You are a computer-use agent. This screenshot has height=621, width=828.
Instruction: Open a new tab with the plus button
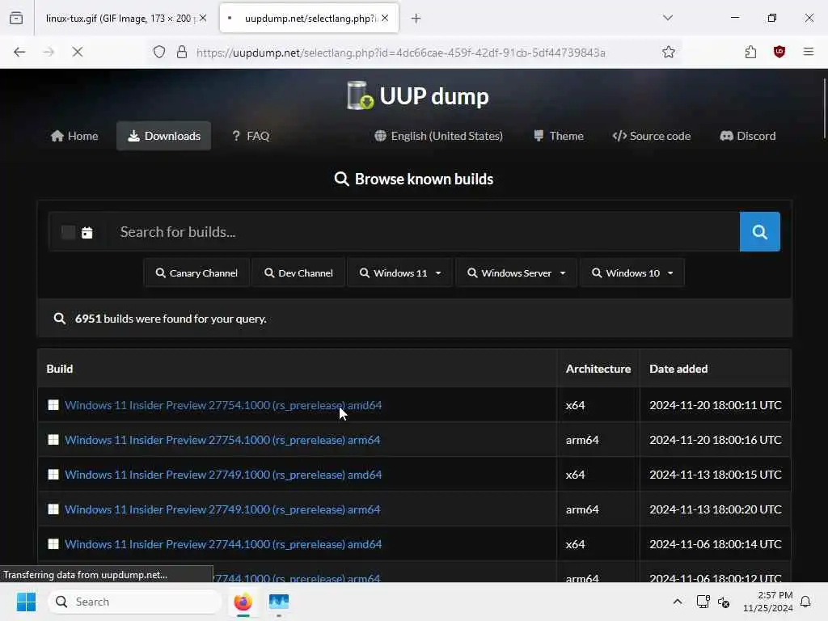[416, 19]
